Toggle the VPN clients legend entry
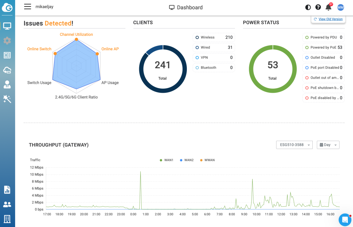353x227 pixels. (x=214, y=58)
